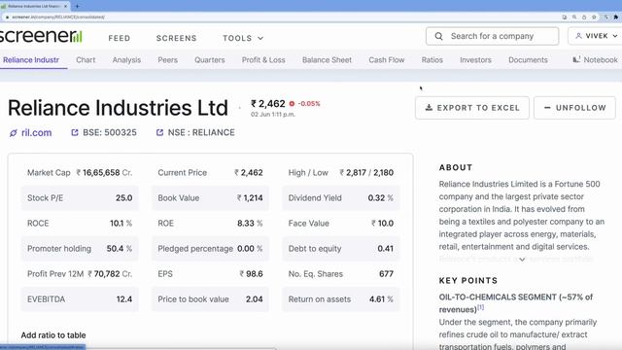
Task: Switch to the Documents tab
Action: pos(528,60)
